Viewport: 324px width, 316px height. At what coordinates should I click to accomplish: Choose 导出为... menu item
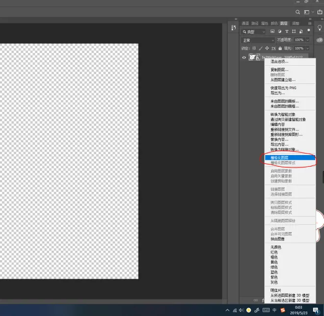click(290, 93)
